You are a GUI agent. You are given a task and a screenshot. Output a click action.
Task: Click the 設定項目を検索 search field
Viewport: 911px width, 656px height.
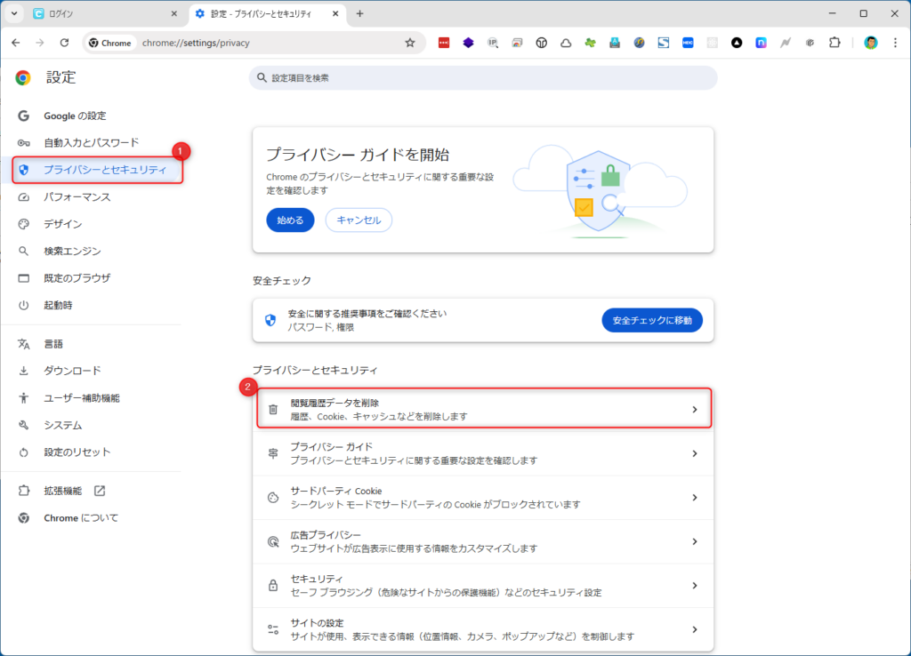(x=483, y=78)
